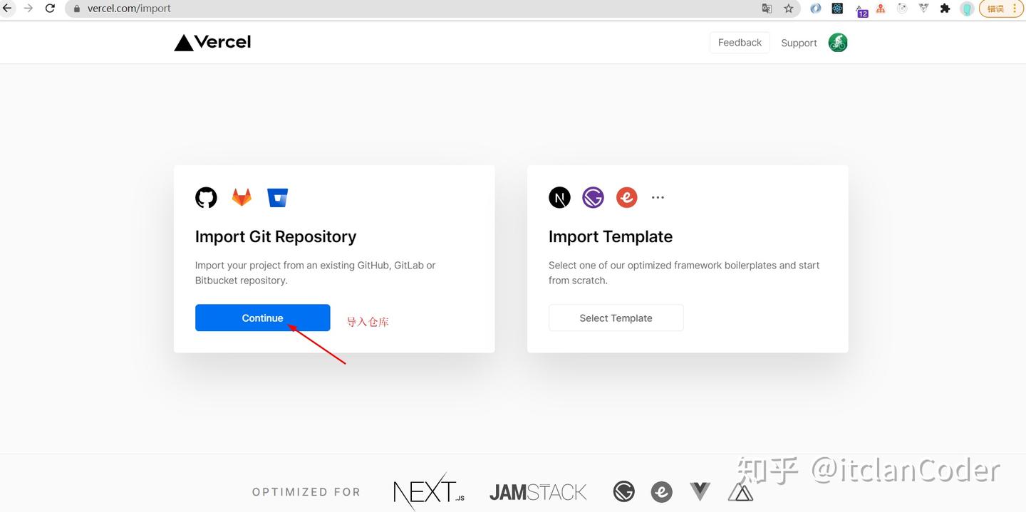
Task: Click the grey circular extension icon
Action: click(x=902, y=9)
